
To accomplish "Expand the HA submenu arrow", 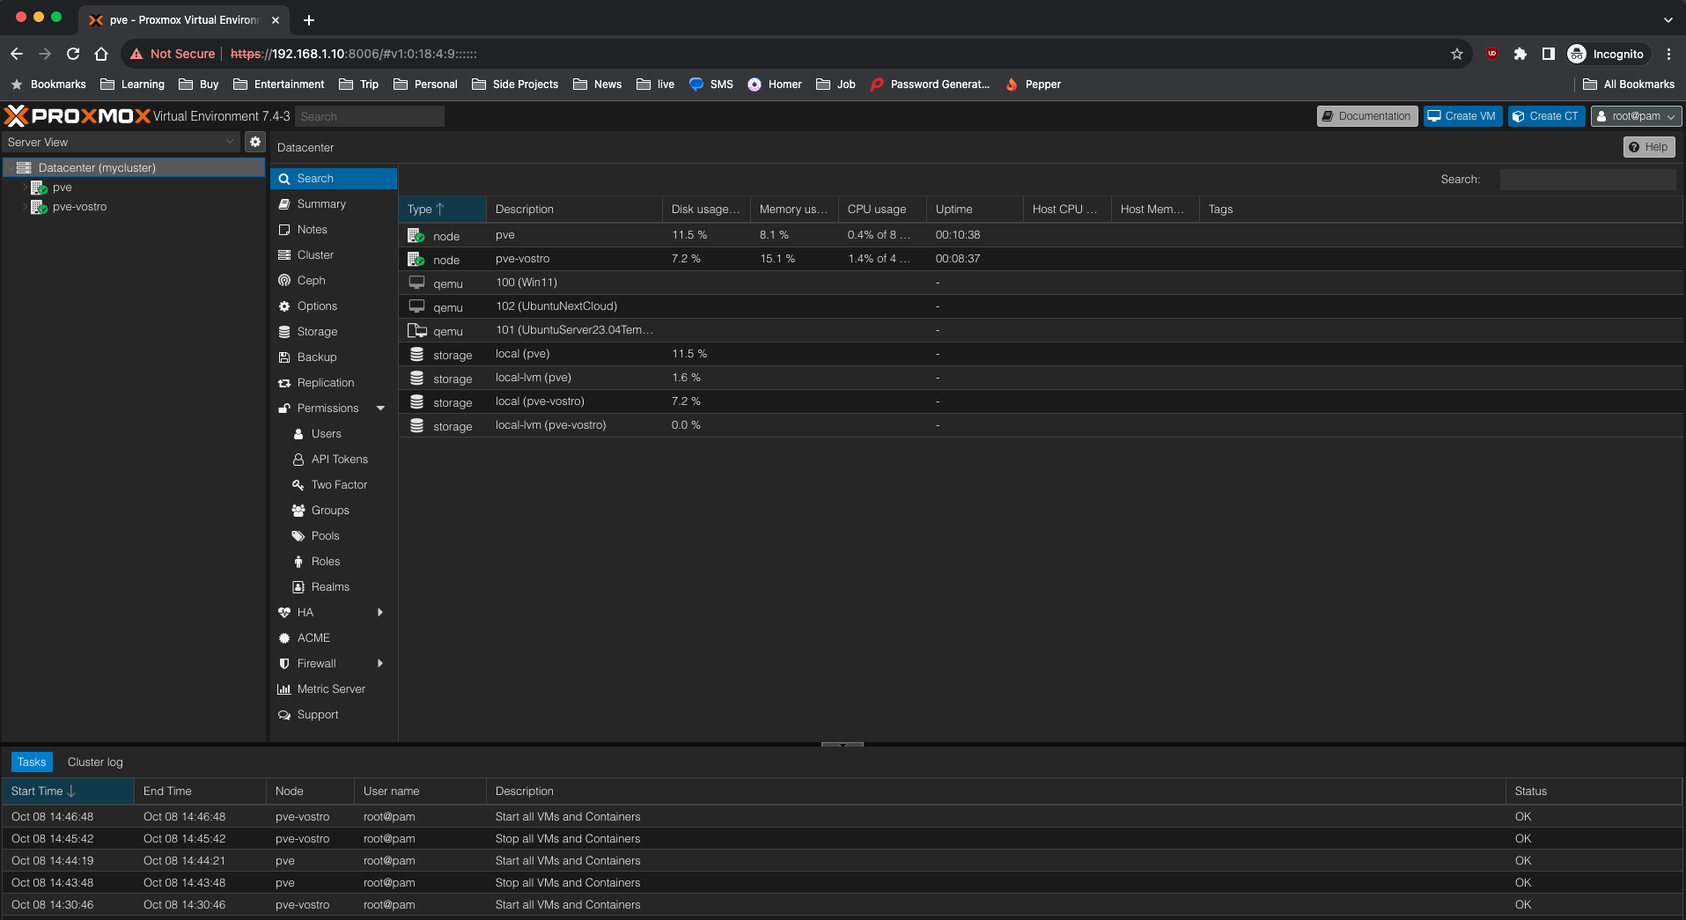I will click(x=380, y=612).
